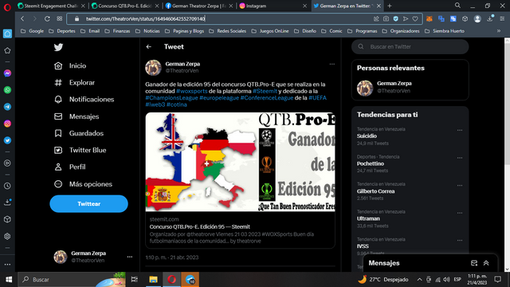Viewport: 510px width, 287px height.
Task: Click the #woxsports hashtag
Action: 192,91
